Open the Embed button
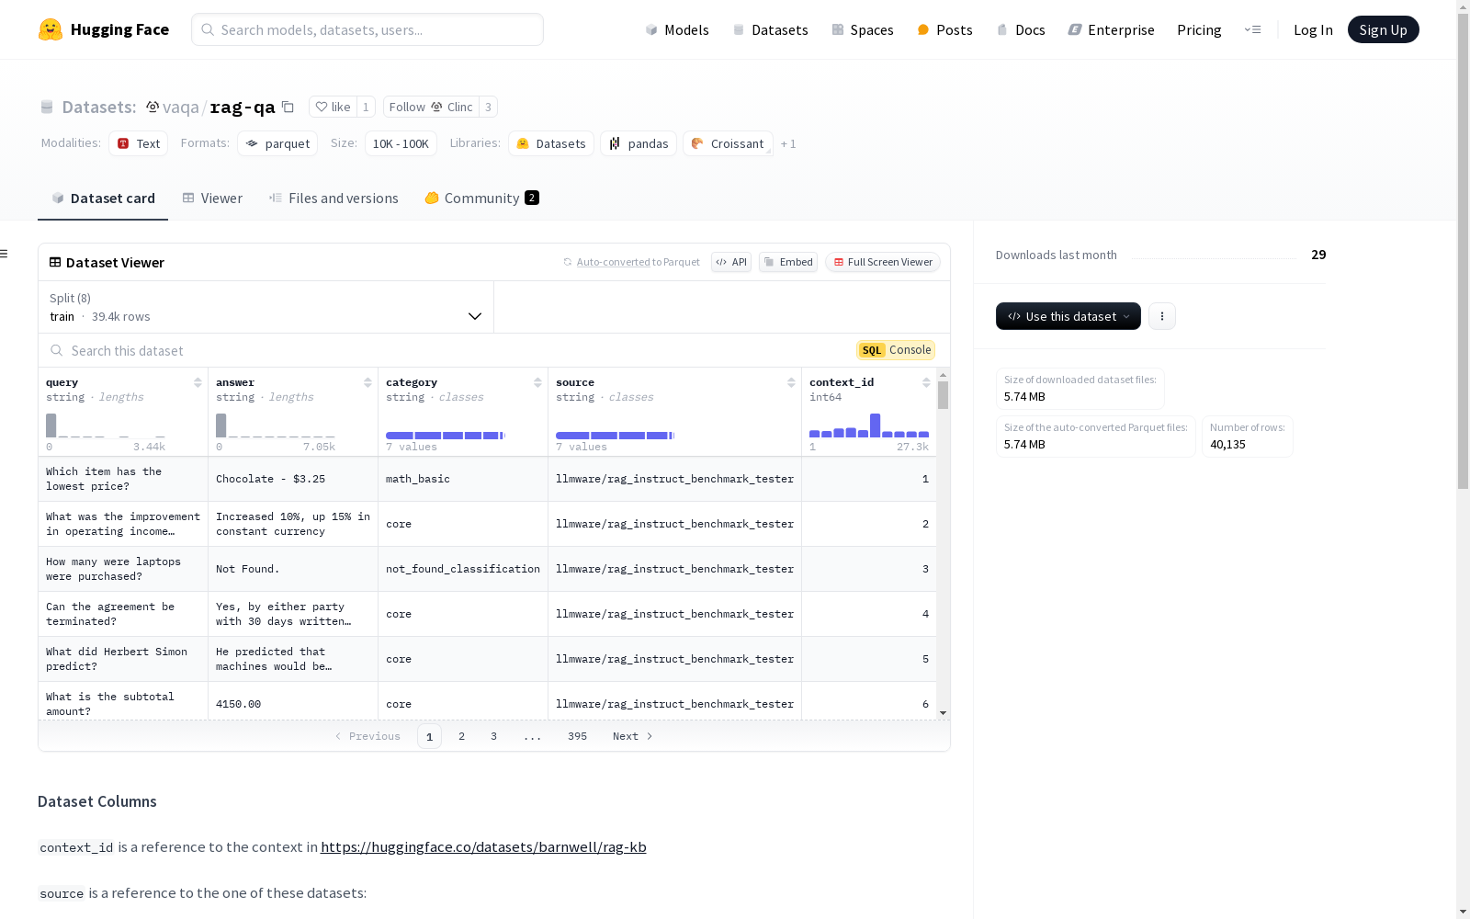The height and width of the screenshot is (919, 1470). (x=788, y=262)
